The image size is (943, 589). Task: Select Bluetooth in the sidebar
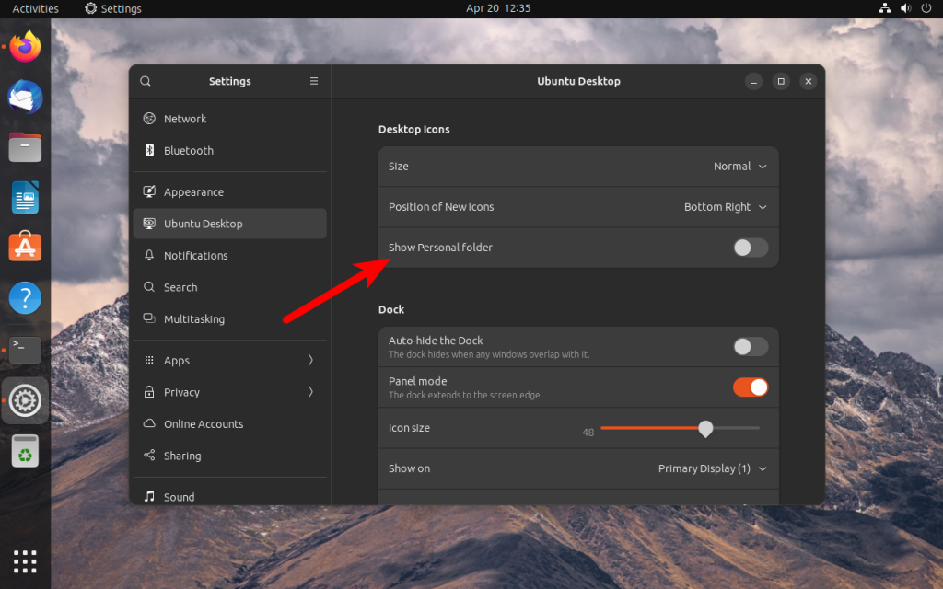click(x=229, y=151)
